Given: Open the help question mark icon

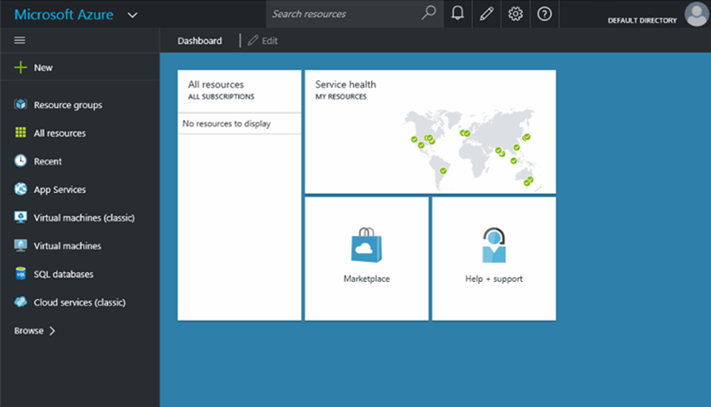Looking at the screenshot, I should 544,14.
